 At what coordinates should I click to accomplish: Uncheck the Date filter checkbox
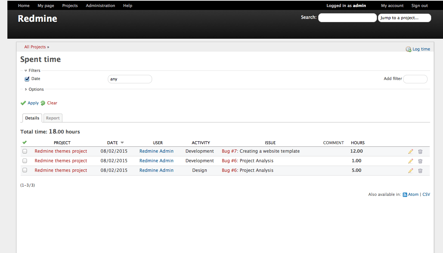tap(27, 79)
